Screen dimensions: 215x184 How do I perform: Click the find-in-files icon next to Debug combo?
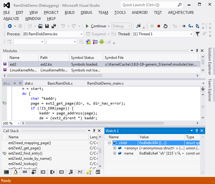click(x=138, y=26)
